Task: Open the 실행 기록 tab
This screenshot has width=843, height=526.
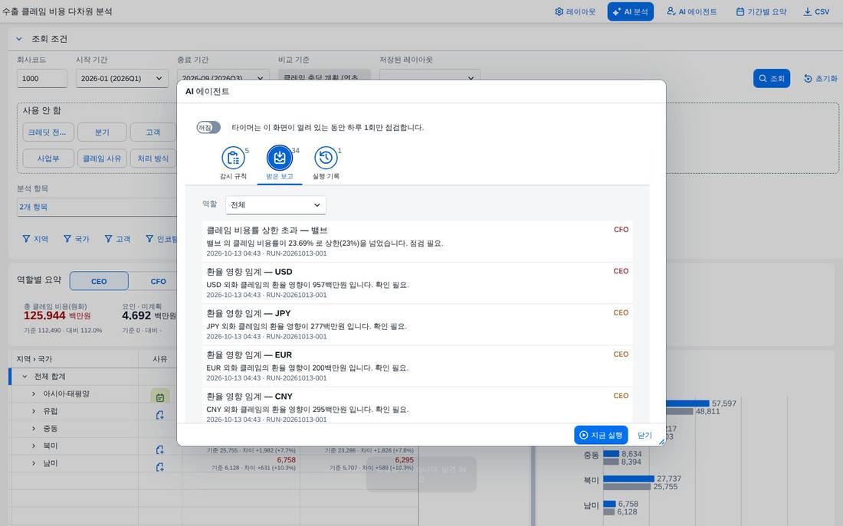Action: click(326, 163)
